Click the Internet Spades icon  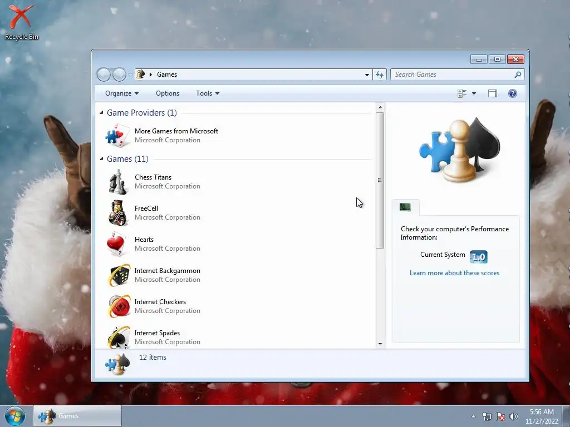pyautogui.click(x=119, y=337)
